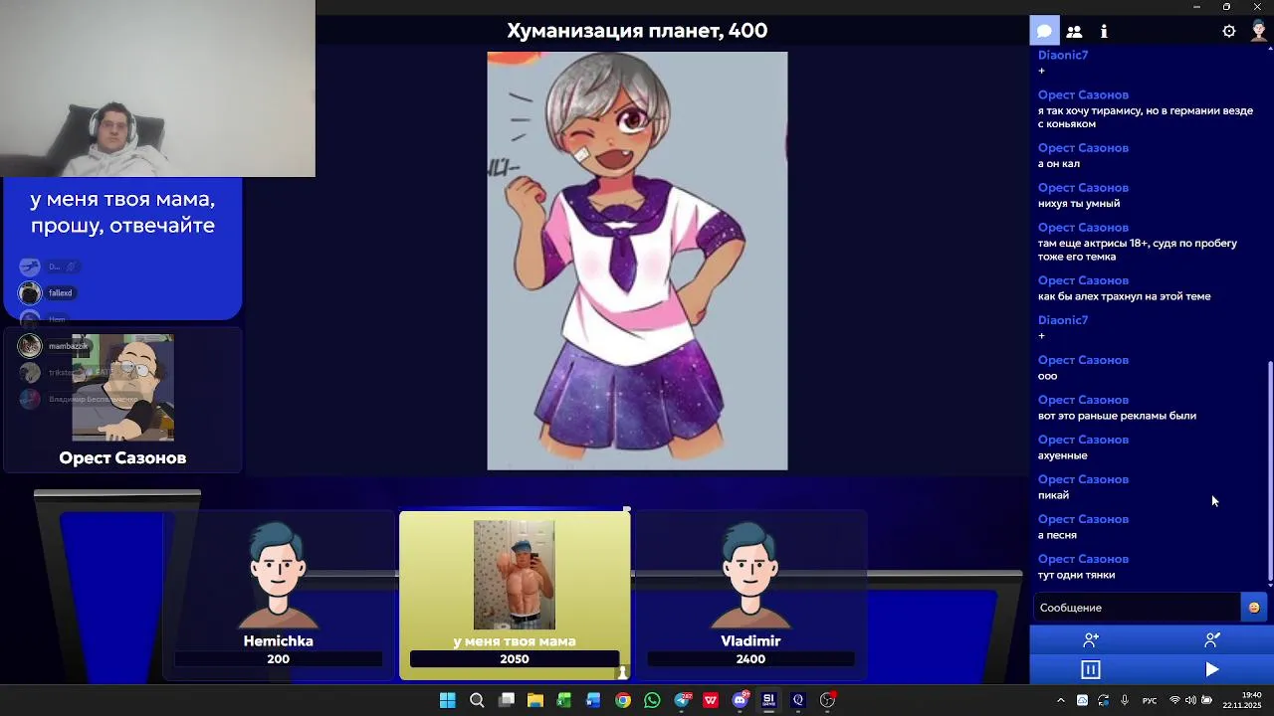1274x716 pixels.
Task: Focus the Сообщение message input field
Action: pyautogui.click(x=1136, y=608)
